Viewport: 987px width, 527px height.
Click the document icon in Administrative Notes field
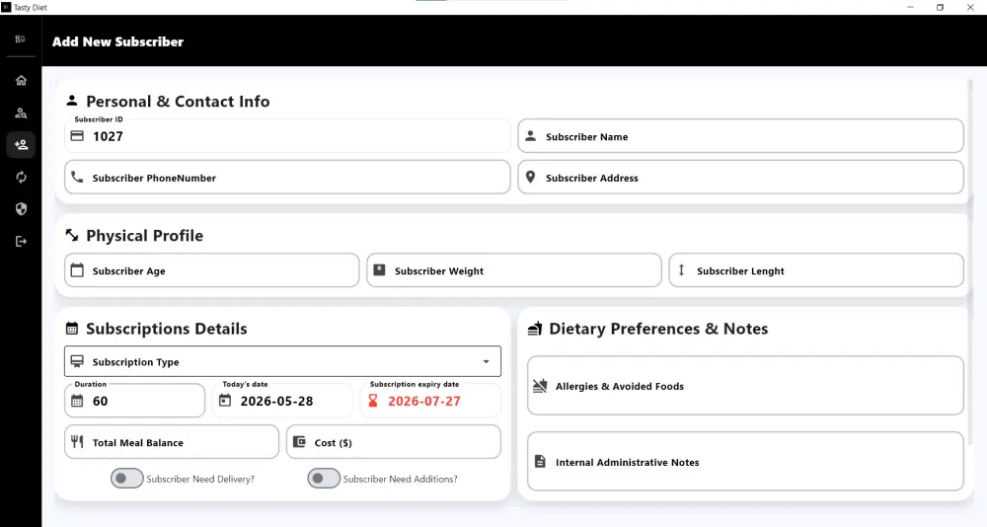point(540,462)
